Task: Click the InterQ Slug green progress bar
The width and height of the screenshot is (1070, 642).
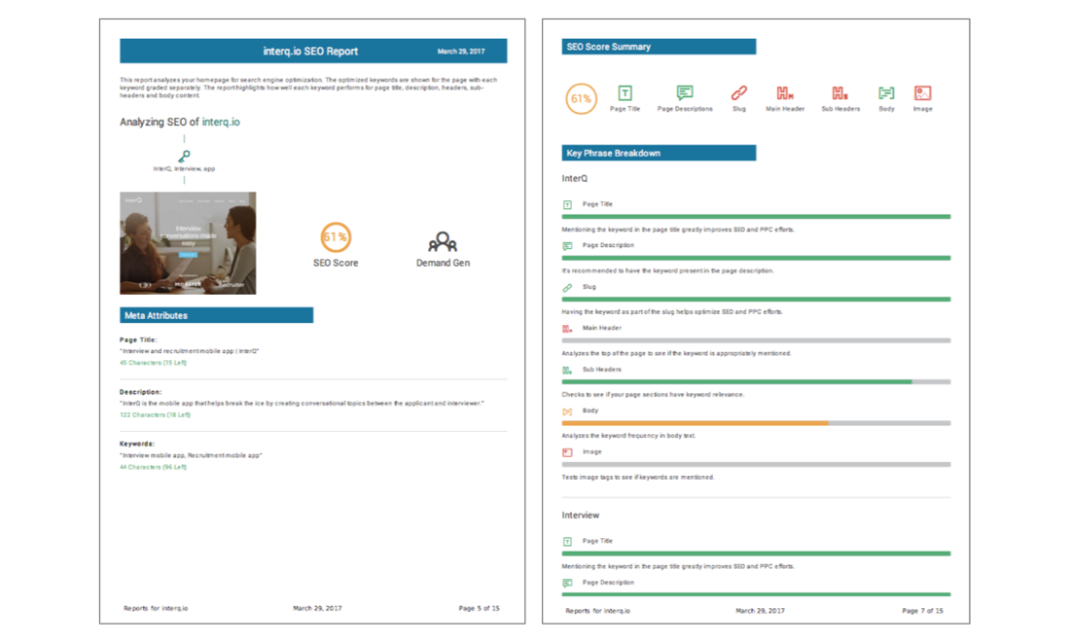Action: [756, 300]
